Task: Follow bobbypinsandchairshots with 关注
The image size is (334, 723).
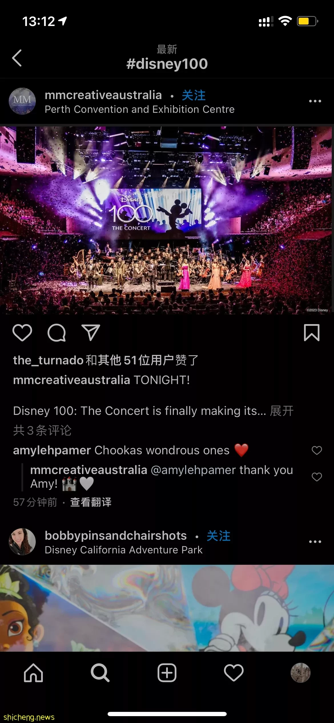Action: pyautogui.click(x=219, y=536)
